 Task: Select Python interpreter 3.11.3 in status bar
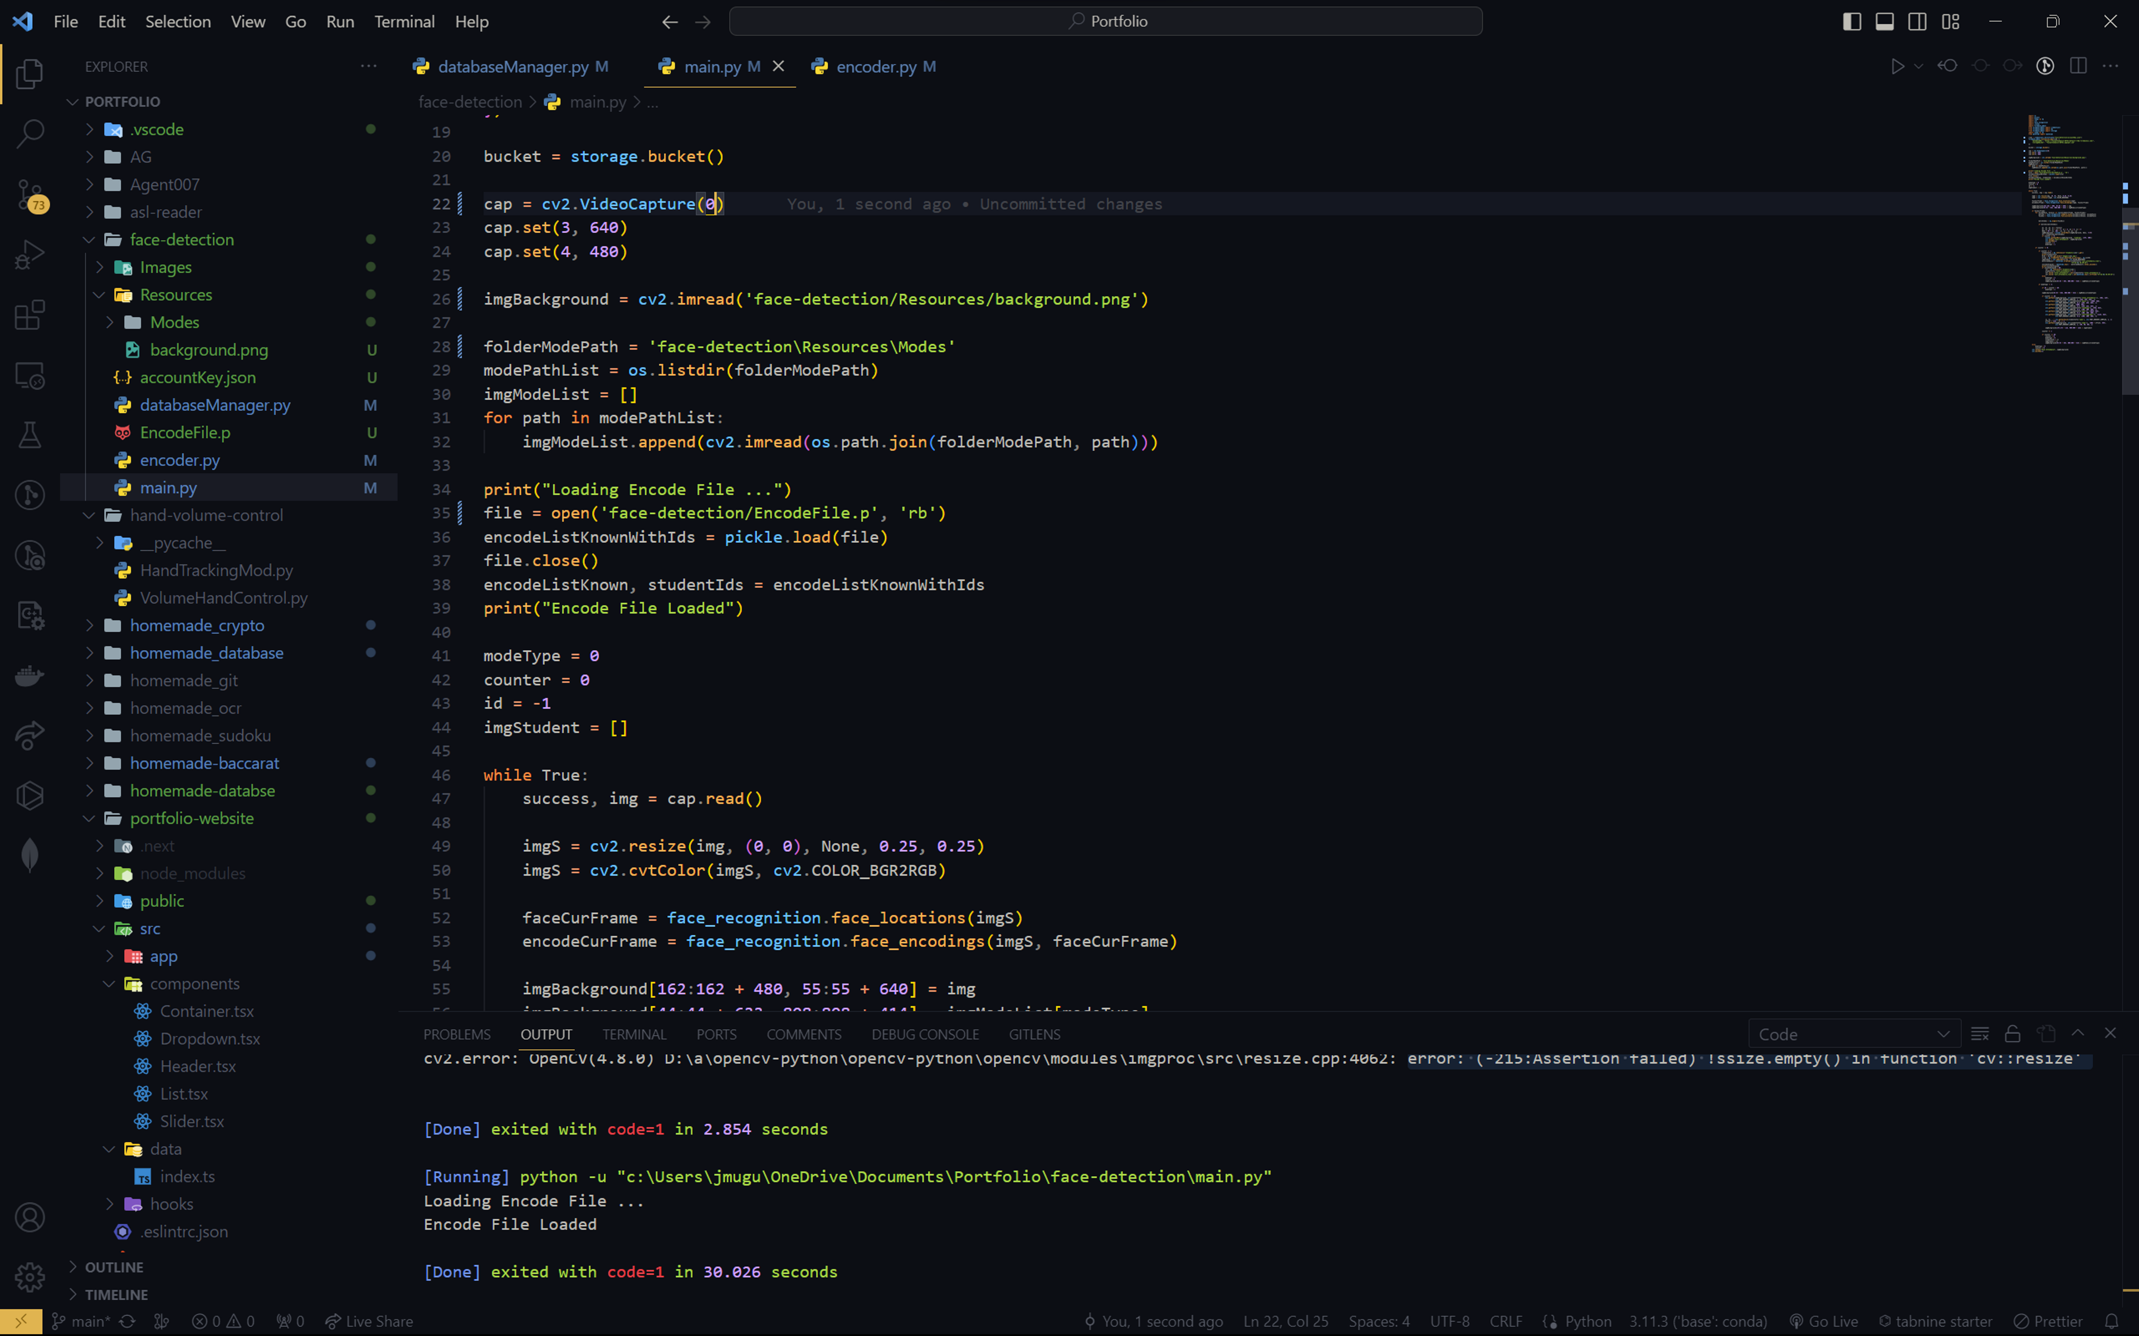[x=1698, y=1321]
